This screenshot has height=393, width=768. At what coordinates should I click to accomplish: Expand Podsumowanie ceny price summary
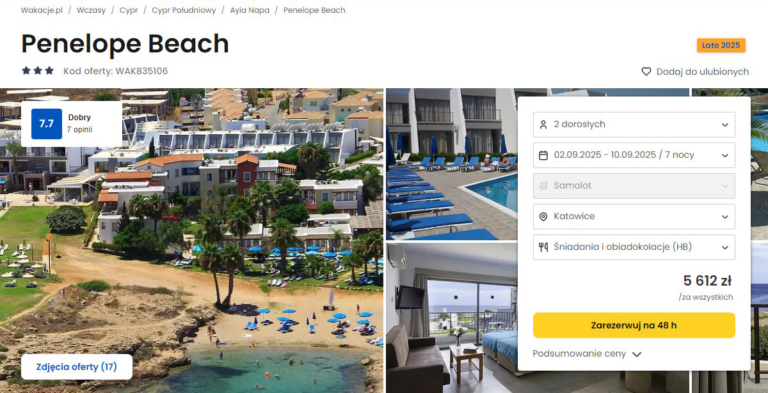[x=587, y=354]
